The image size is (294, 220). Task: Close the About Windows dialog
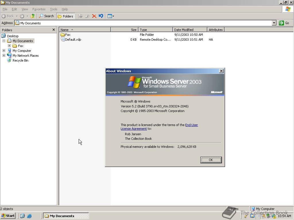point(221,71)
